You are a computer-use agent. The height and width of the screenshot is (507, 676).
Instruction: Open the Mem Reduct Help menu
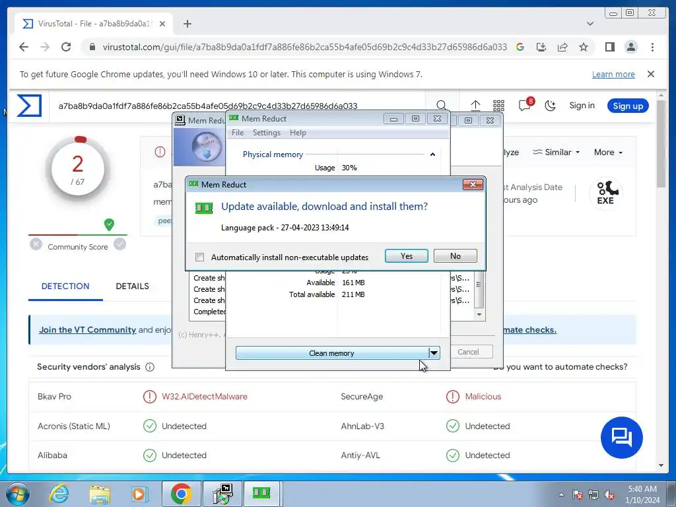(298, 133)
